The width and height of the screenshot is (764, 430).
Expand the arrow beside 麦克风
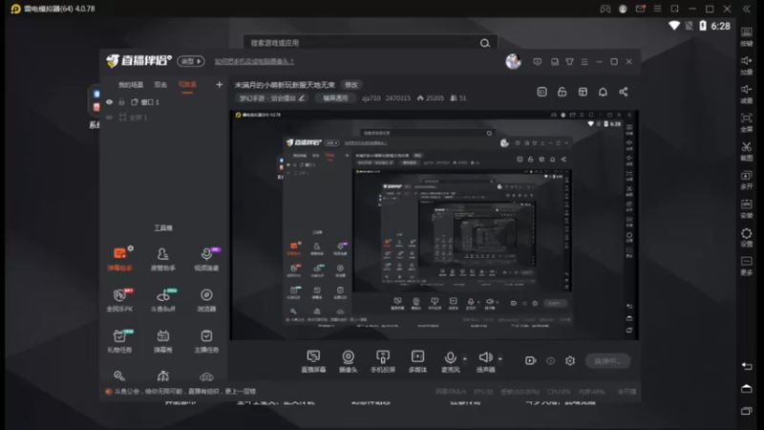coord(465,358)
